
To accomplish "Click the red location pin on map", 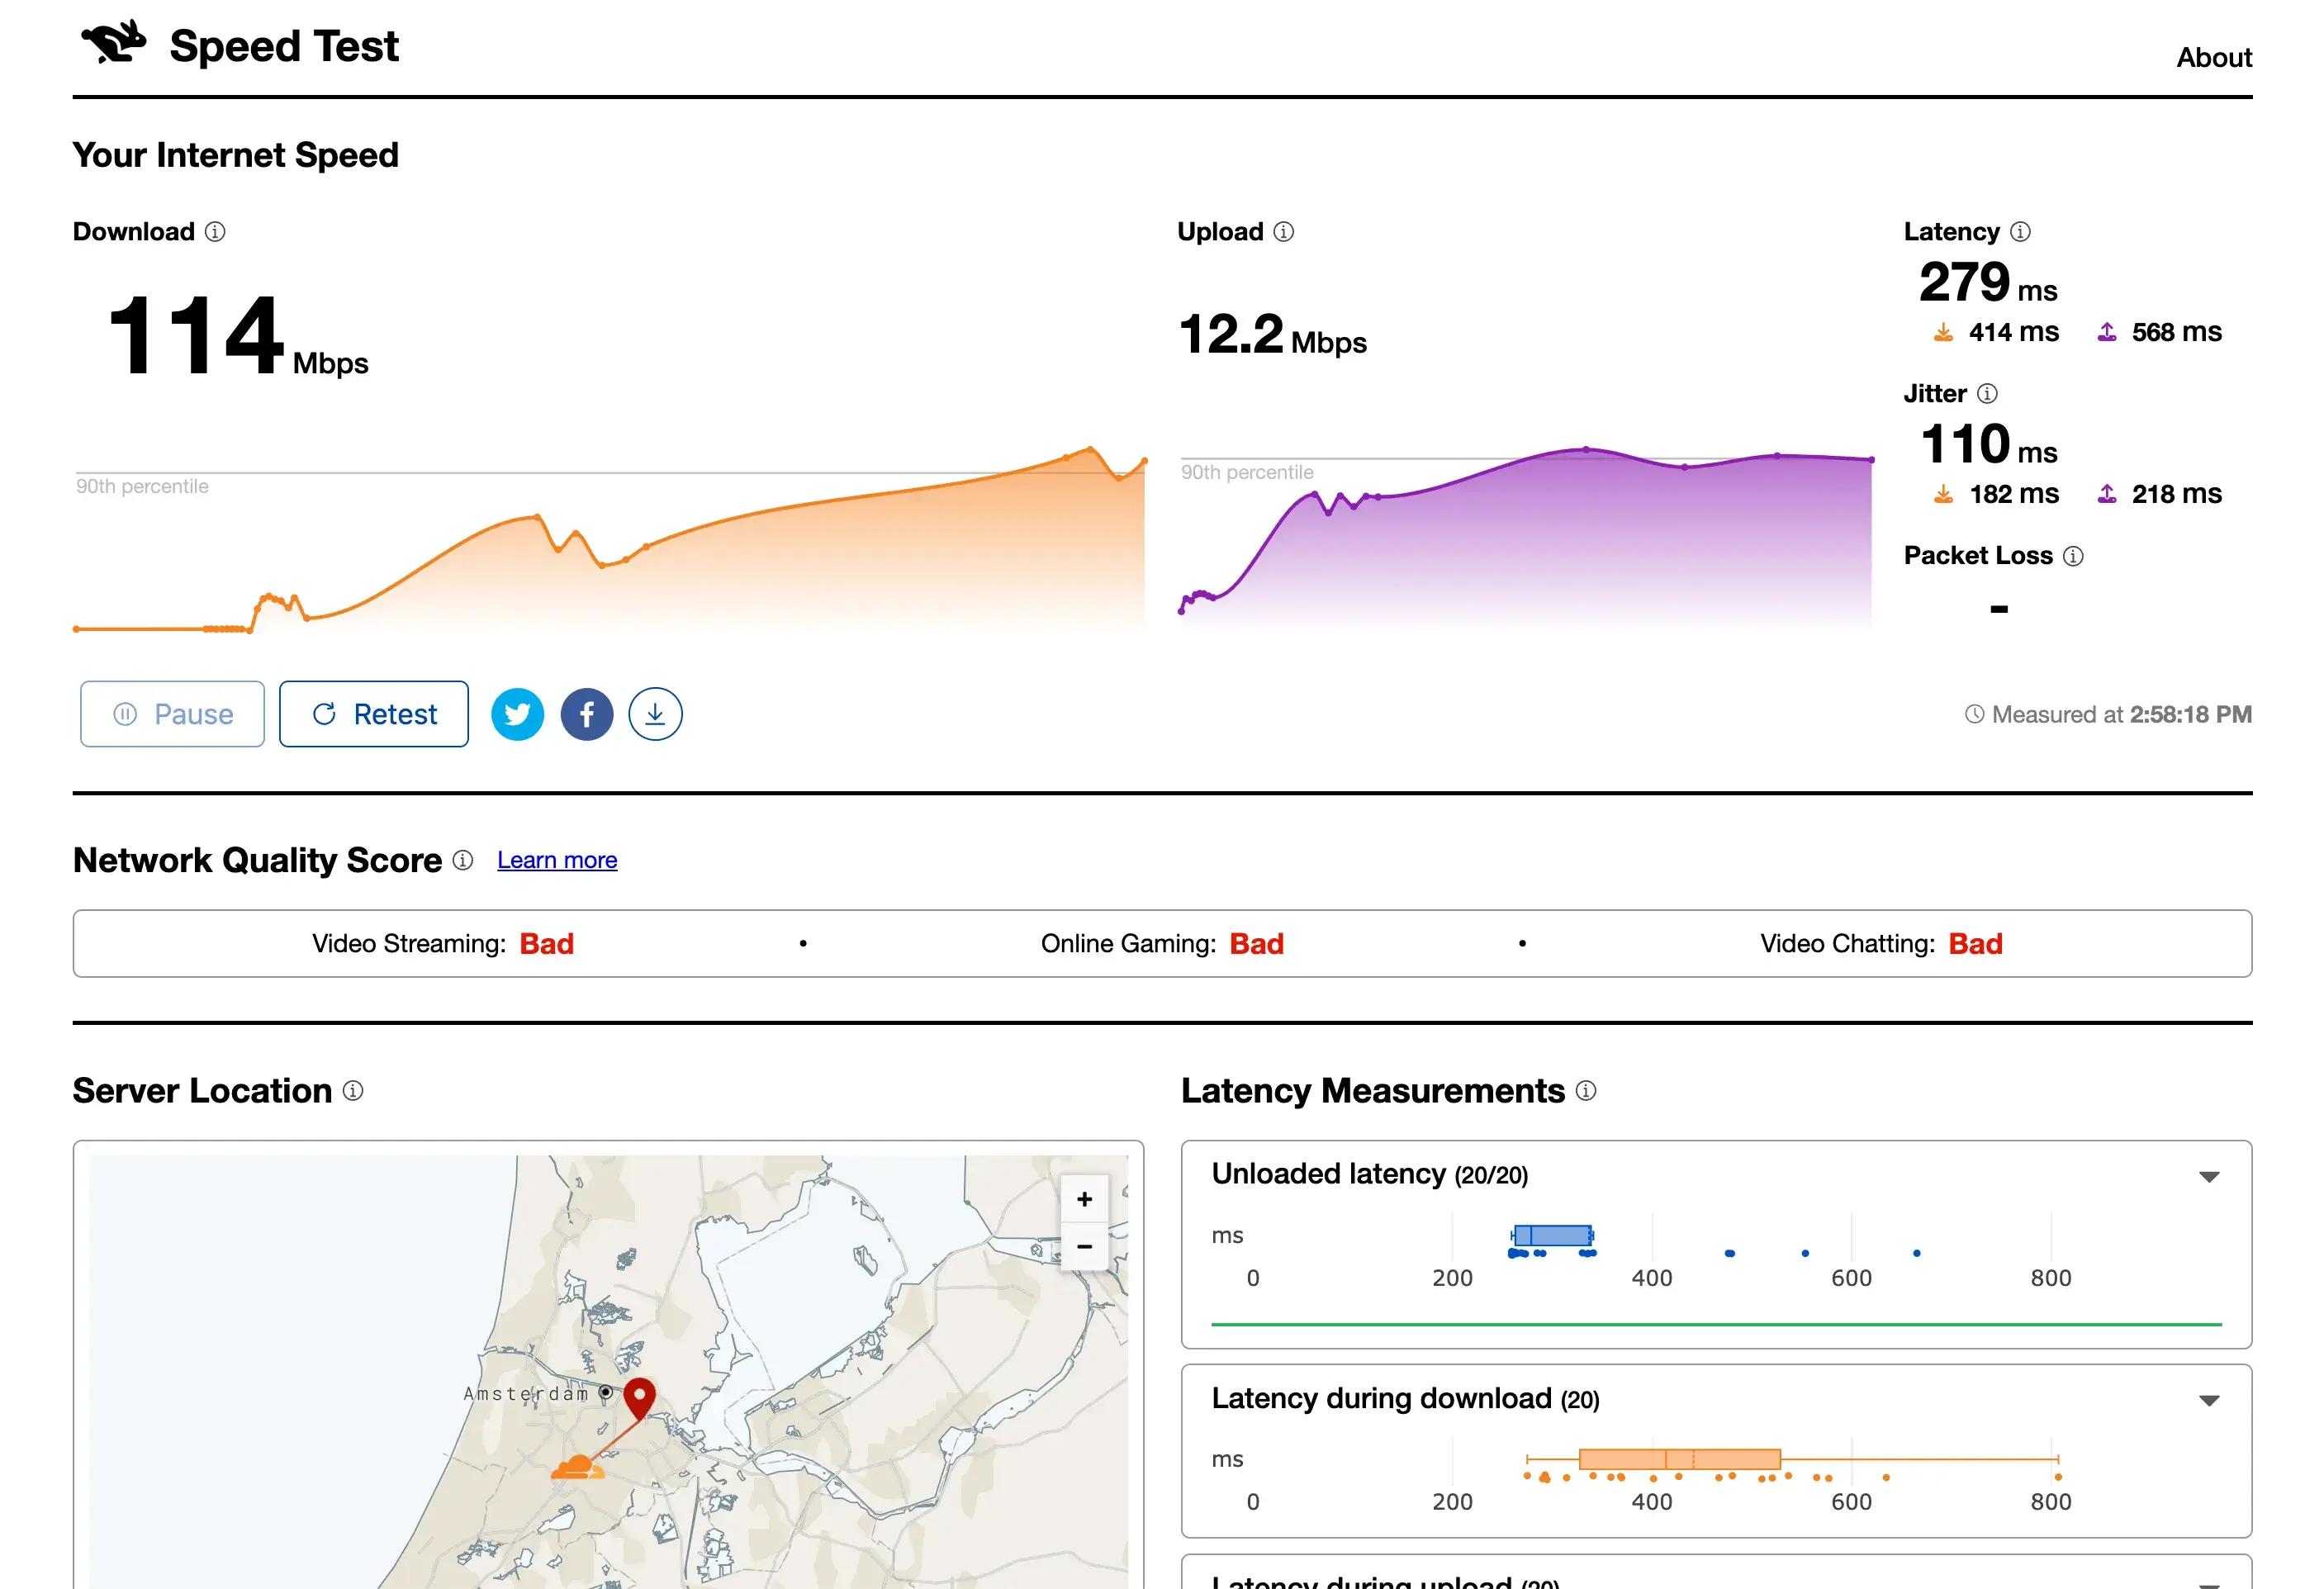I will [640, 1397].
